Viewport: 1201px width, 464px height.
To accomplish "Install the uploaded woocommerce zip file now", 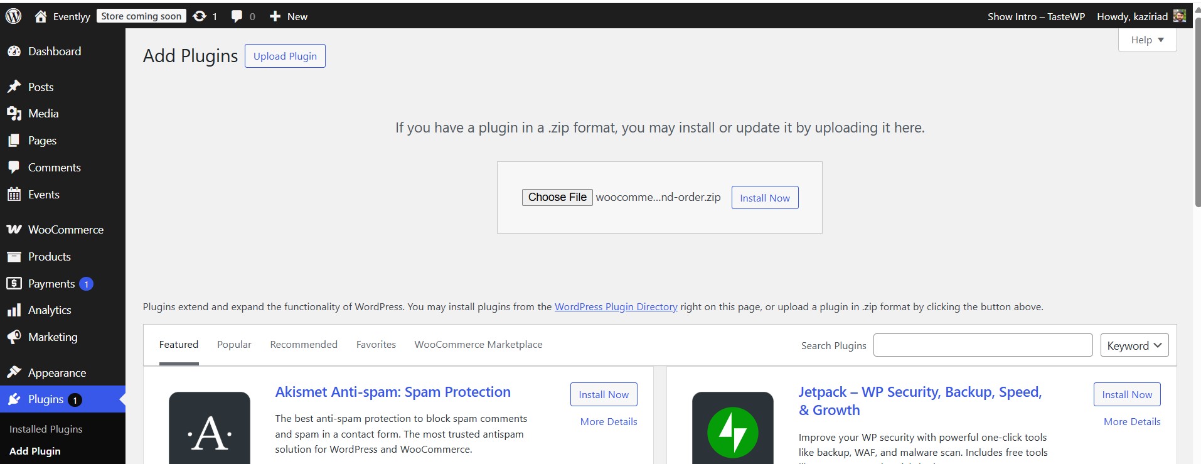I will [764, 198].
